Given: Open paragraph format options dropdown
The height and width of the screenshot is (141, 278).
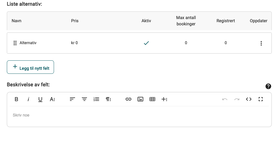Looking at the screenshot, I should click(x=108, y=99).
